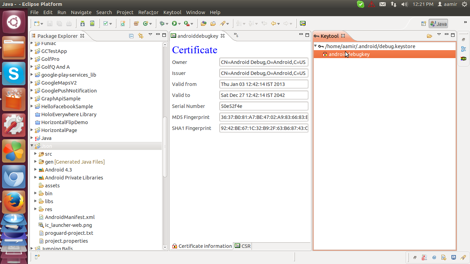
Task: Open the Refactor menu
Action: coord(148,12)
